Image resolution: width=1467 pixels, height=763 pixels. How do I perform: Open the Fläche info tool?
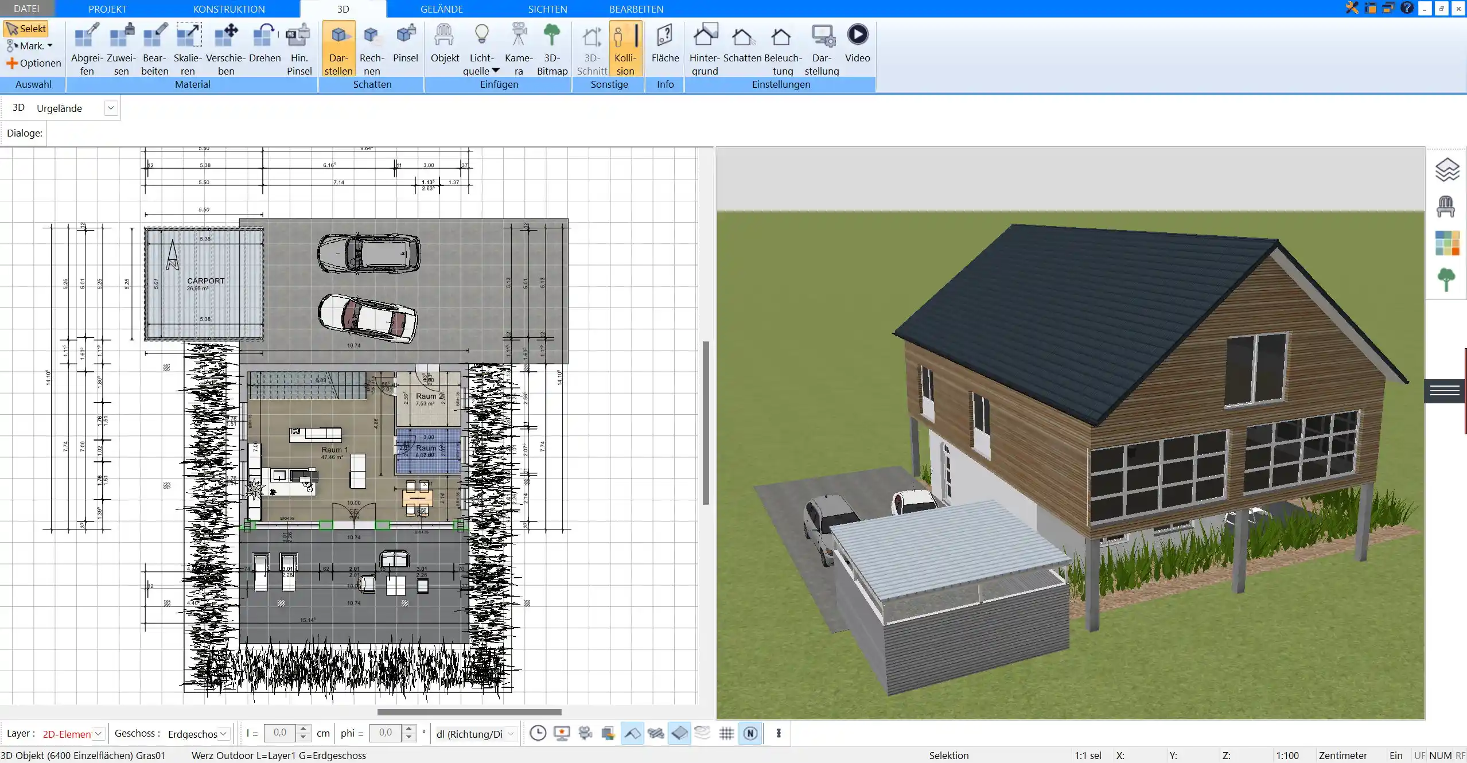click(665, 43)
